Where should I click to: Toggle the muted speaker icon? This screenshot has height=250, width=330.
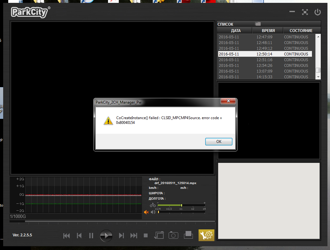146,212
